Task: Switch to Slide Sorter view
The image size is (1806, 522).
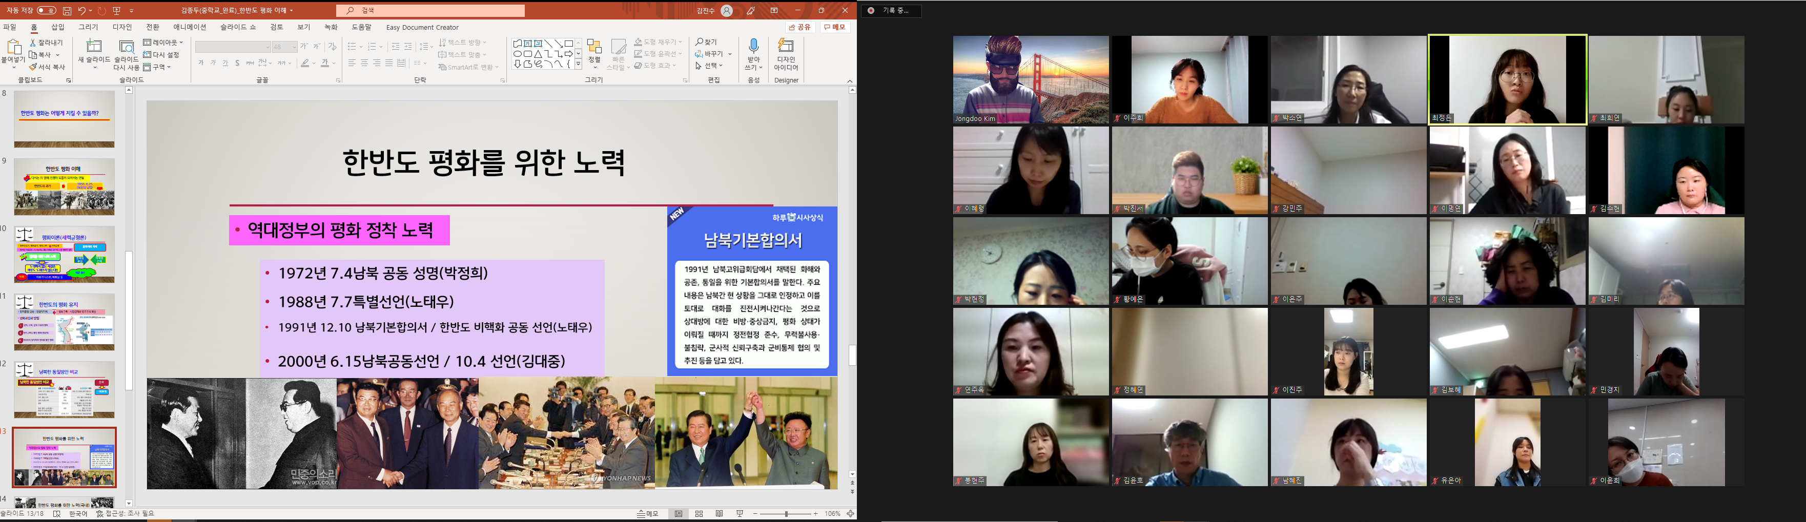Action: coord(699,514)
